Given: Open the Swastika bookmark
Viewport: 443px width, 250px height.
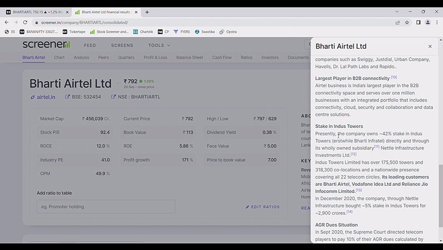Looking at the screenshot, I should 205,32.
